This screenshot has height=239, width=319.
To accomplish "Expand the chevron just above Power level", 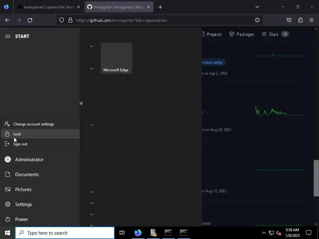I will [92, 214].
